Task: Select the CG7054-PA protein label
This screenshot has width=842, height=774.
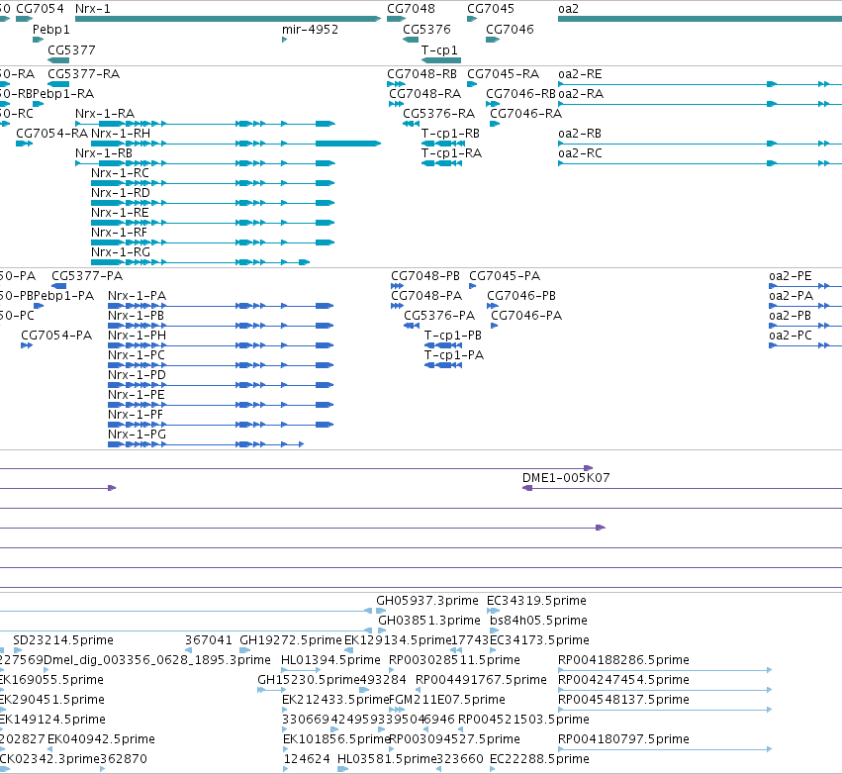Action: point(56,336)
